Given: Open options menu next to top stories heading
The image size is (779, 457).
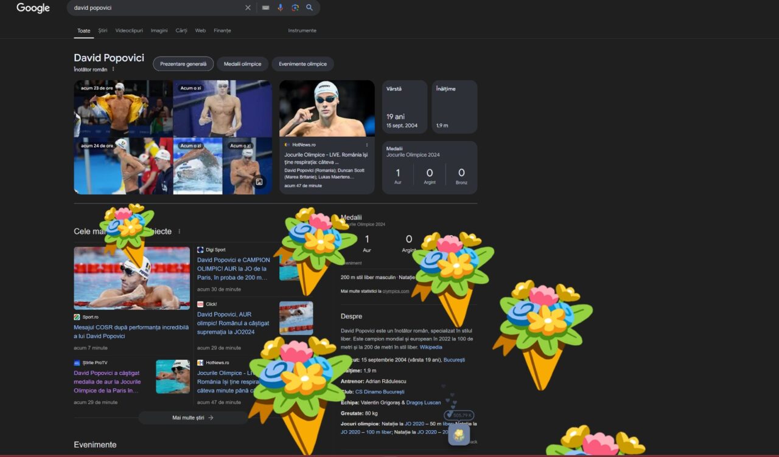Looking at the screenshot, I should [179, 232].
